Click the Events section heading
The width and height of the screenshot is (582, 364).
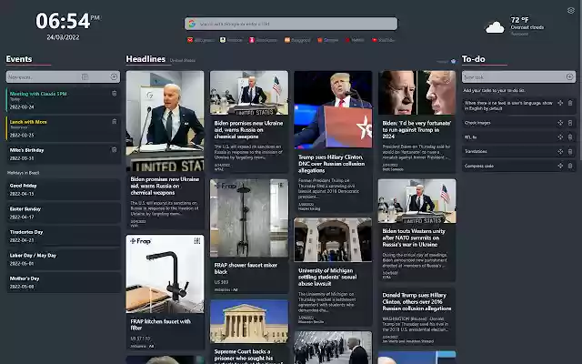(19, 59)
